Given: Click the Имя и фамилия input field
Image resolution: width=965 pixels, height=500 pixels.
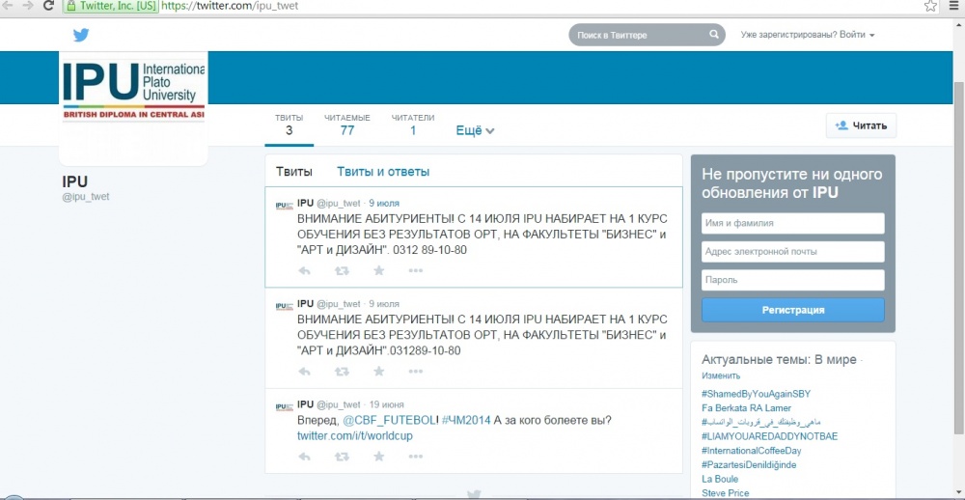Looking at the screenshot, I should tap(793, 224).
